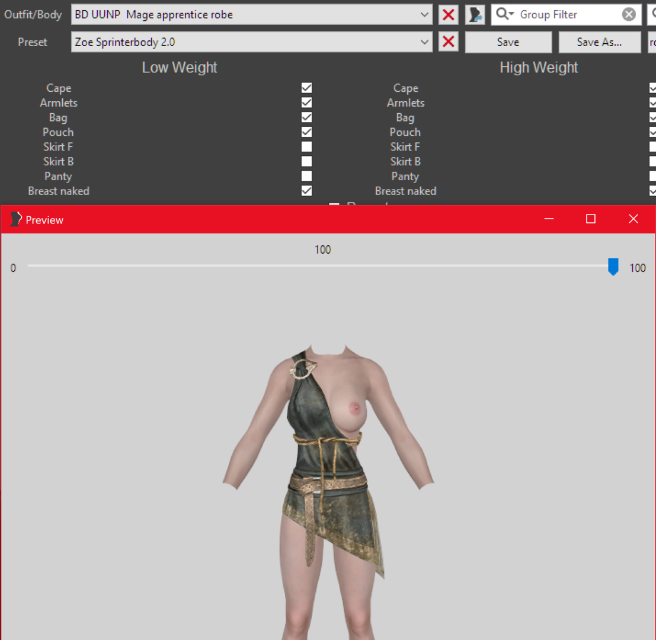Image resolution: width=656 pixels, height=640 pixels.
Task: Click the High Weight heading
Action: (x=539, y=68)
